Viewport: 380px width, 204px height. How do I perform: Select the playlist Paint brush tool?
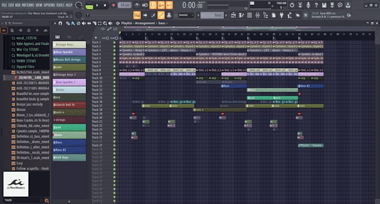(x=73, y=23)
